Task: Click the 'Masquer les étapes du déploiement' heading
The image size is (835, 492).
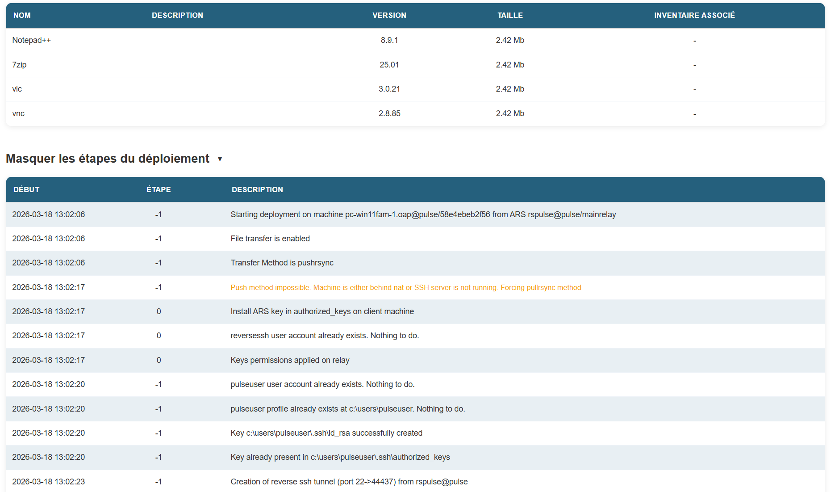Action: tap(108, 159)
